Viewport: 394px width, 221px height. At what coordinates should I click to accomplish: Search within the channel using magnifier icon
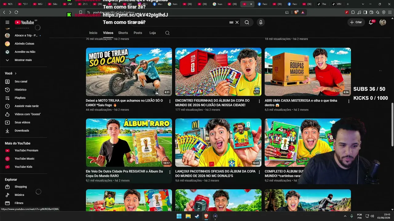click(167, 33)
